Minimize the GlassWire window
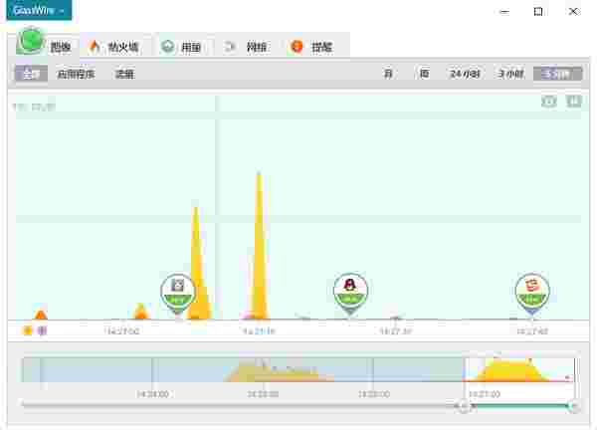This screenshot has height=432, width=597. (x=504, y=12)
